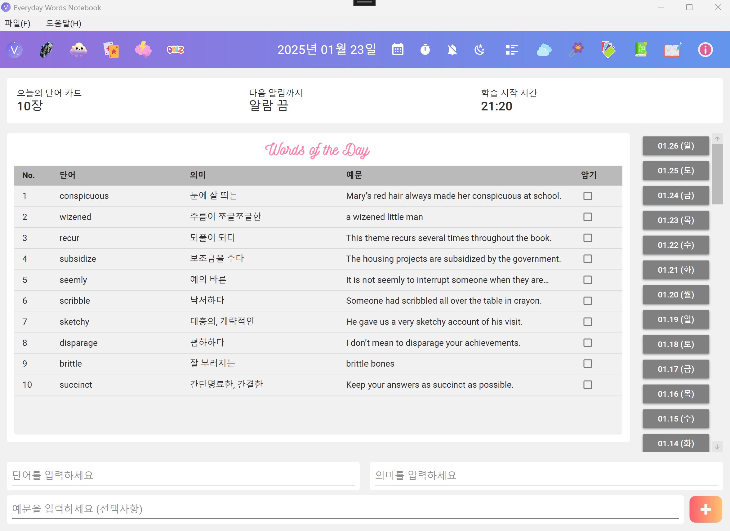Viewport: 730px width, 531px height.
Task: Open the QUIZ icon
Action: point(175,50)
